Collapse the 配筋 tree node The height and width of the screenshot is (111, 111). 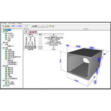coord(2,66)
